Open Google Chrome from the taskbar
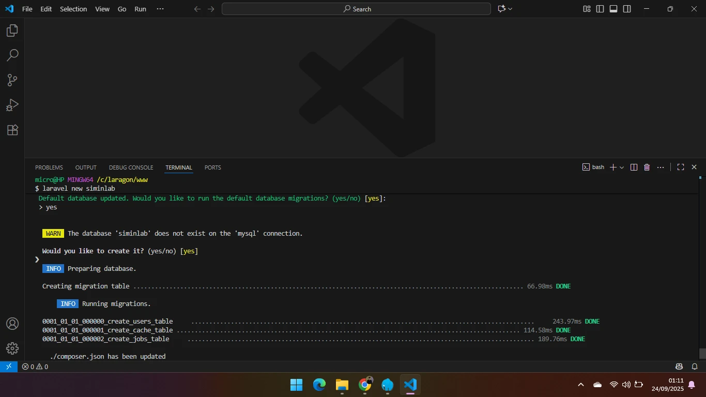The image size is (706, 397). click(365, 385)
